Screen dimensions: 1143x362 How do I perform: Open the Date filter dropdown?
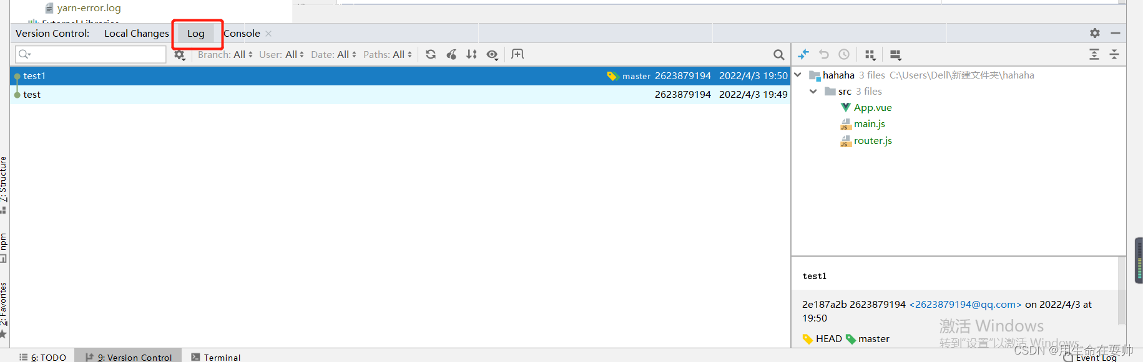pos(334,55)
